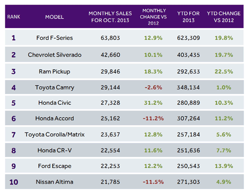Select the Ram Pickup model cell

(54, 71)
